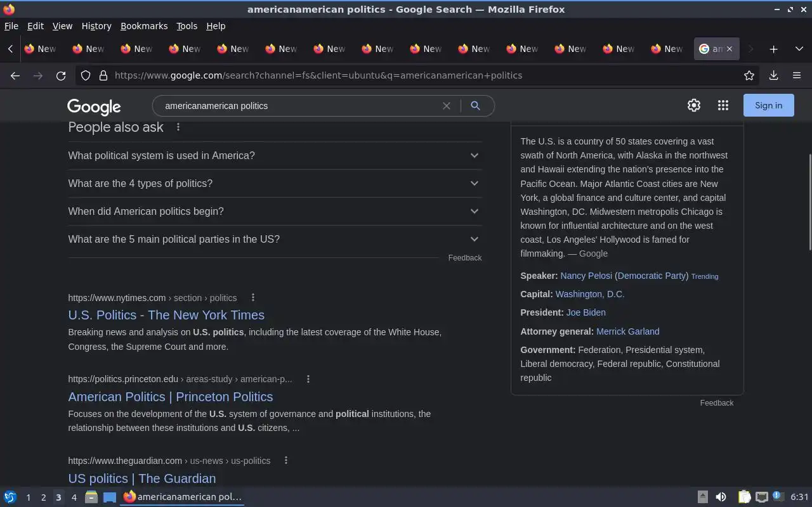Expand "What are the 4 types of politics?"
The width and height of the screenshot is (812, 507).
click(275, 183)
